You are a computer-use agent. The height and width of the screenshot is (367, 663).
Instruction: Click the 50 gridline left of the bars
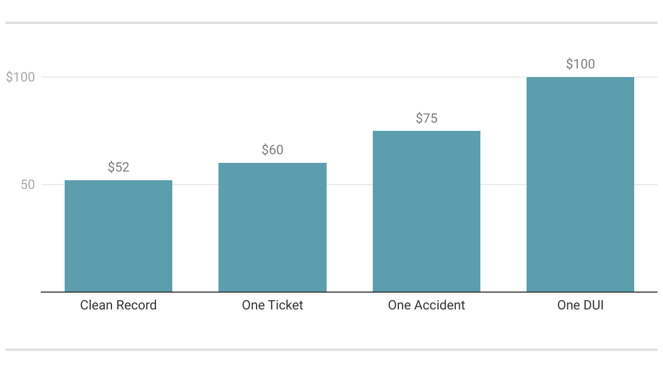coord(52,185)
